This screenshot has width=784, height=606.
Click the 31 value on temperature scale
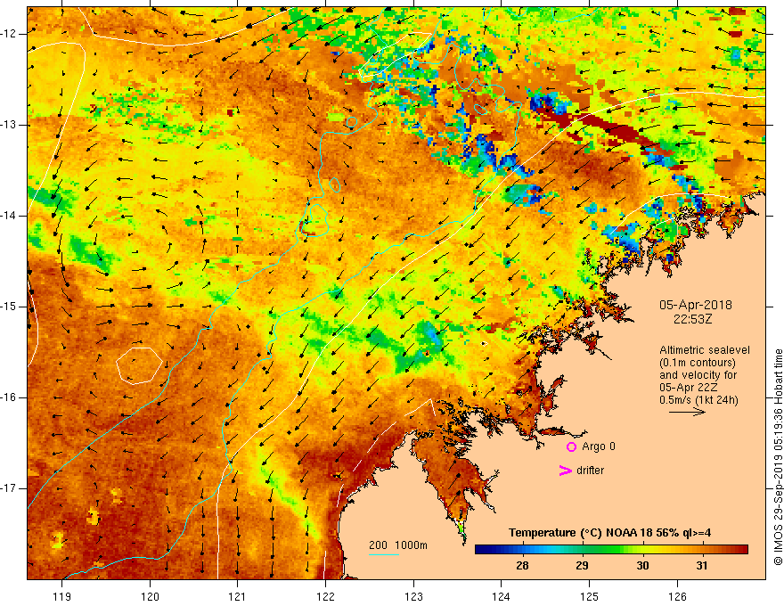tap(702, 566)
